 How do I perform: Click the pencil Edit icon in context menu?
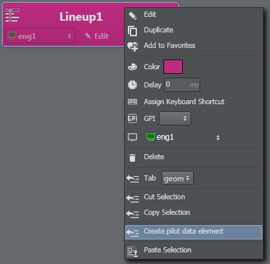click(x=132, y=16)
